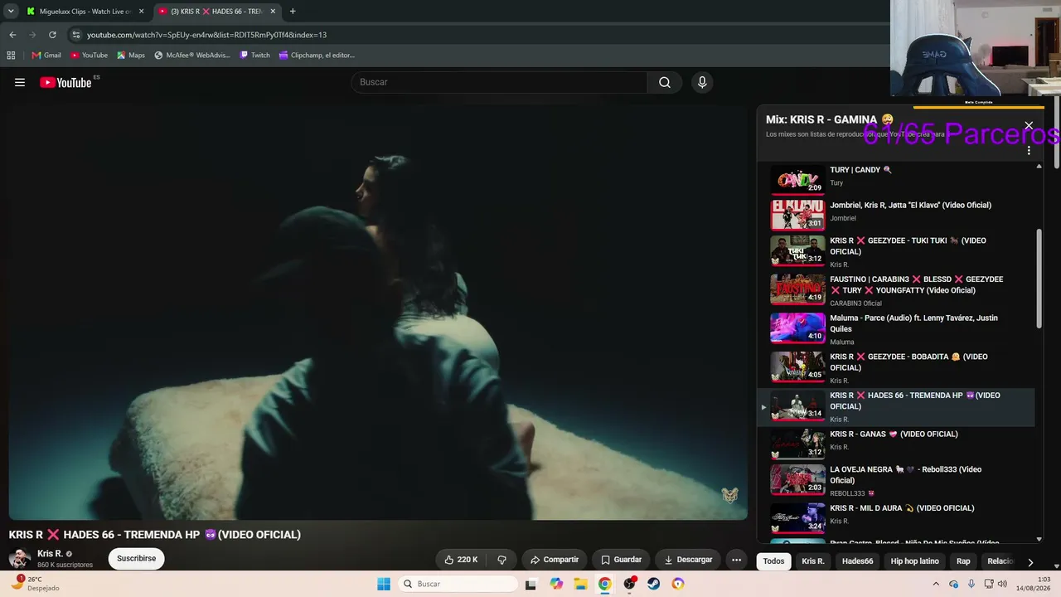Open File Explorer from the taskbar
Image resolution: width=1061 pixels, height=597 pixels.
coord(580,584)
